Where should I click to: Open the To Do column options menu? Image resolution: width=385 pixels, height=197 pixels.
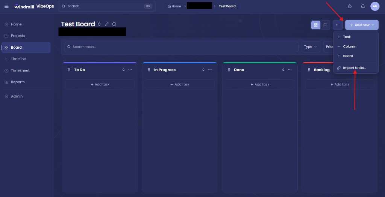(130, 70)
